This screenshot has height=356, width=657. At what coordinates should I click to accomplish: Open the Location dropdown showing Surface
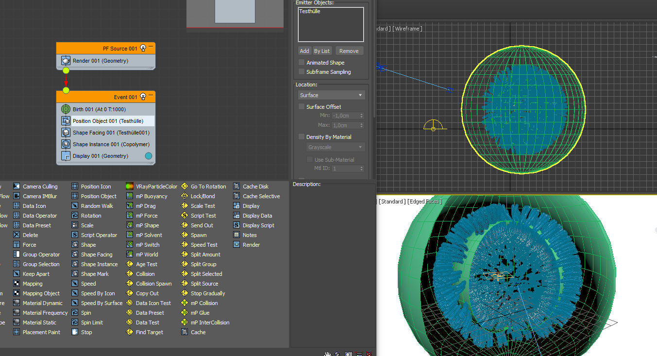[331, 95]
